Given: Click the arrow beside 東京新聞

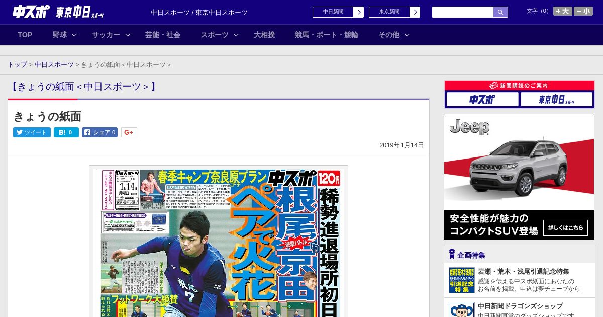Looking at the screenshot, I should pyautogui.click(x=415, y=12).
